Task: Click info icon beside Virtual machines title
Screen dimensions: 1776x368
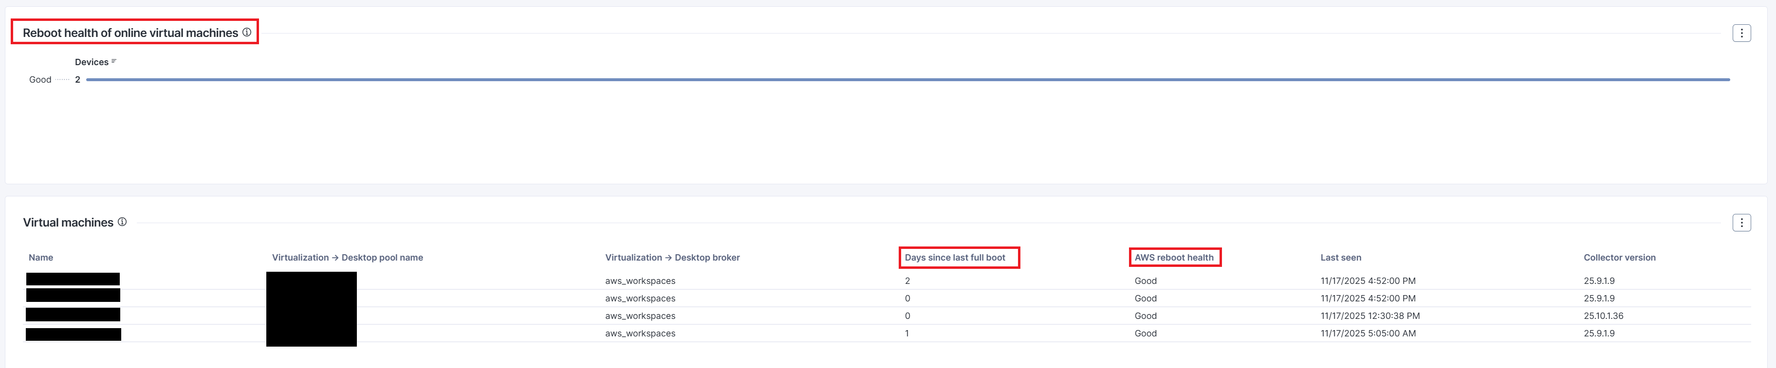Action: pos(122,222)
